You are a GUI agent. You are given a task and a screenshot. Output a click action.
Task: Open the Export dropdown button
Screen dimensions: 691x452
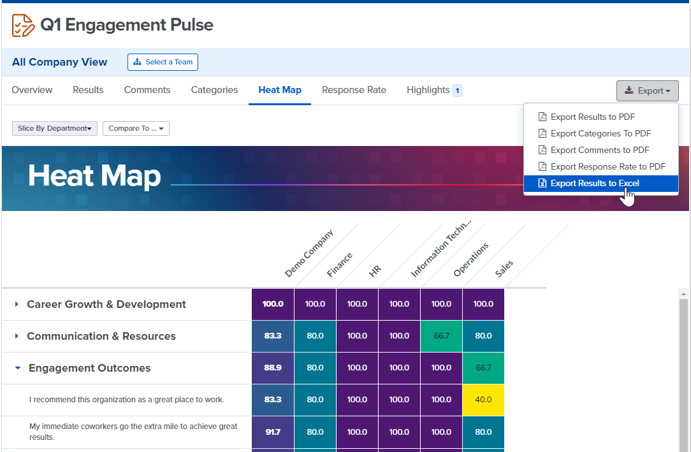[648, 91]
